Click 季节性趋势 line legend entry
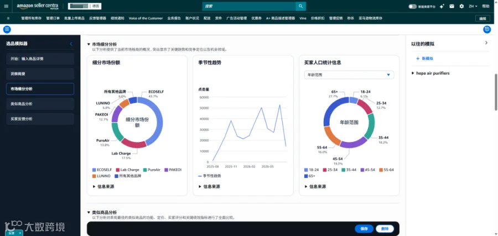This screenshot has height=236, width=498. click(209, 176)
